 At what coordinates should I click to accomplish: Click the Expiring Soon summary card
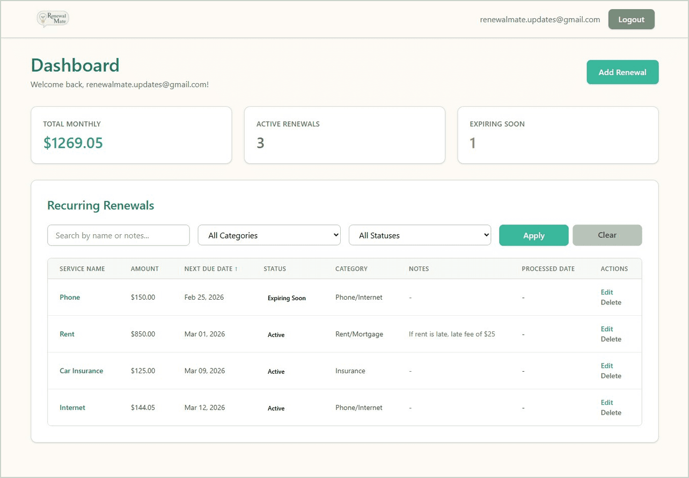pos(558,135)
